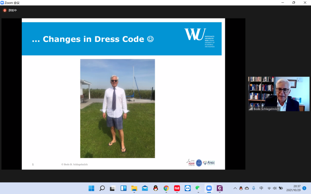Open WeChat from the taskbar

coord(198,188)
